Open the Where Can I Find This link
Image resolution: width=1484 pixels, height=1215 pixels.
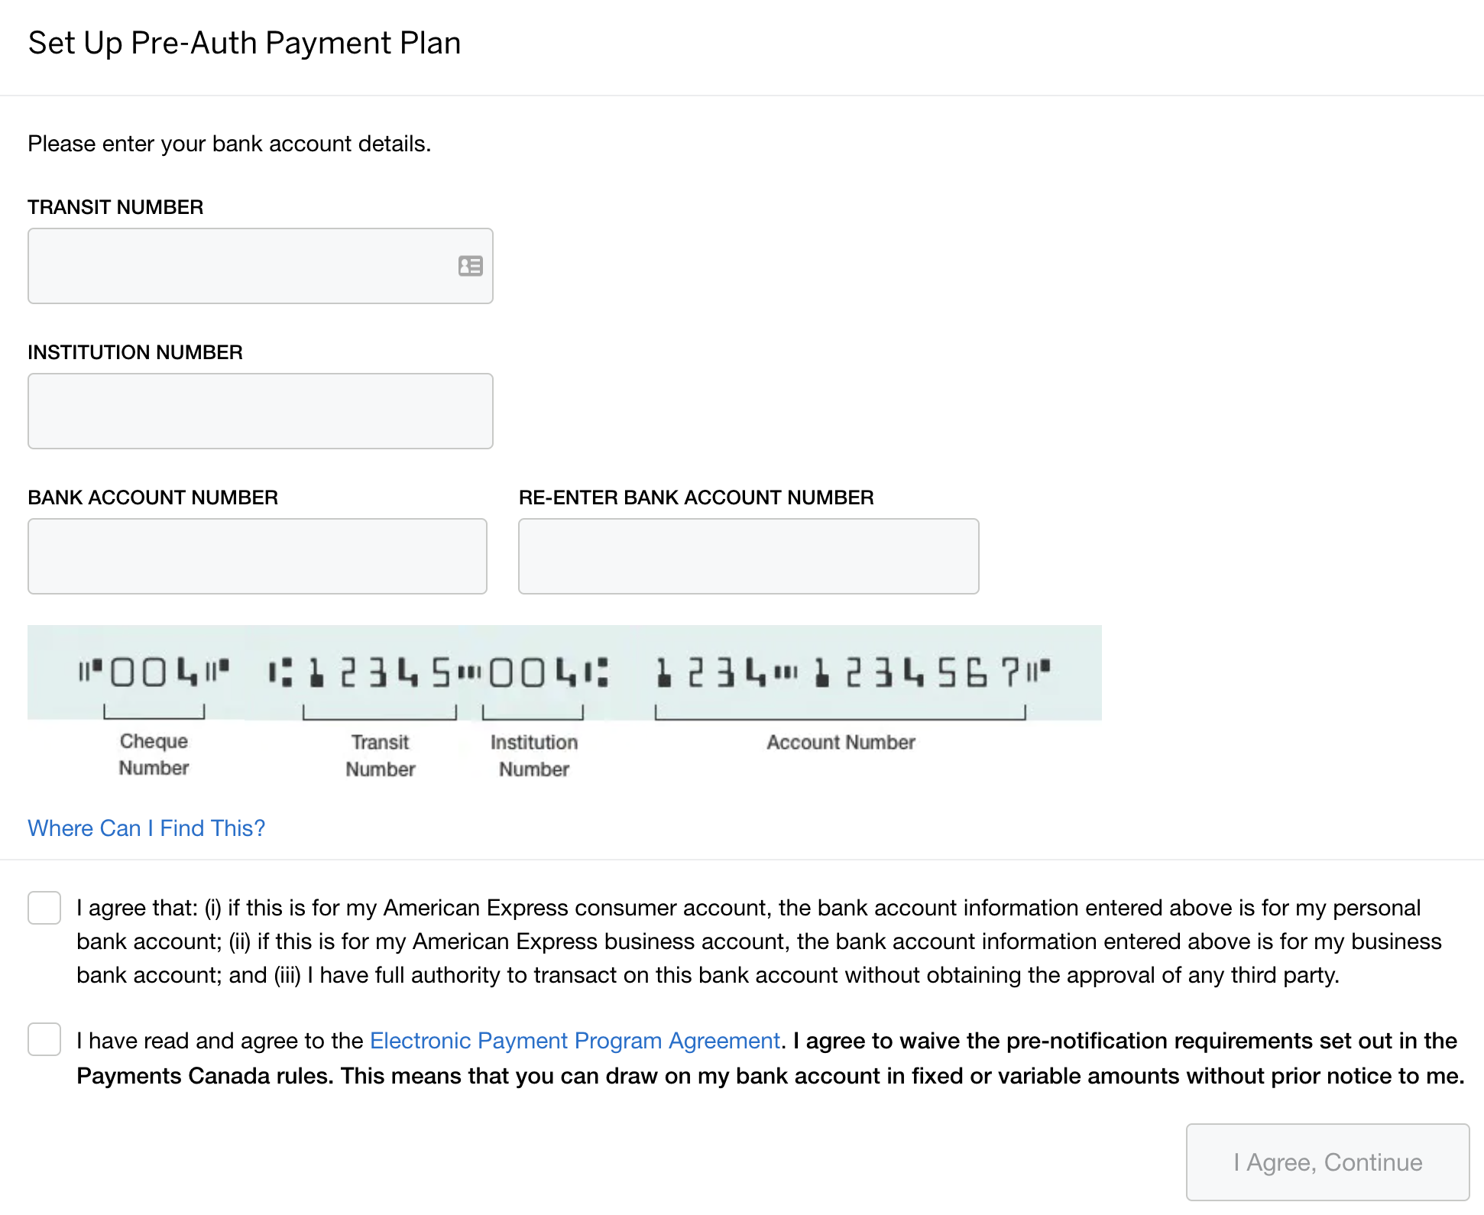[146, 828]
